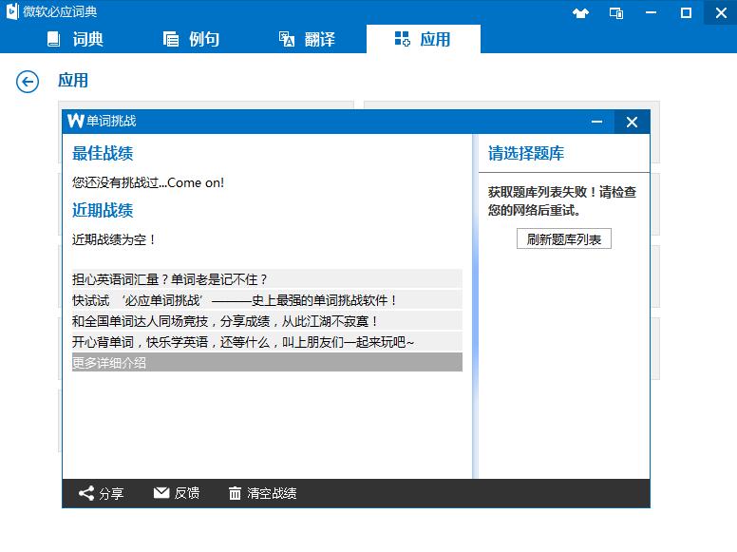
Task: Close the 单词挑战 dialog
Action: coord(632,122)
